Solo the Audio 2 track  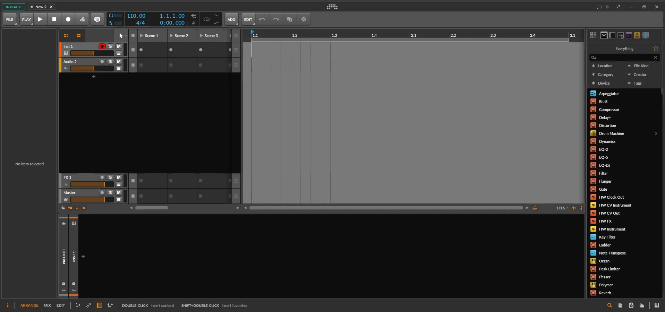(x=110, y=61)
